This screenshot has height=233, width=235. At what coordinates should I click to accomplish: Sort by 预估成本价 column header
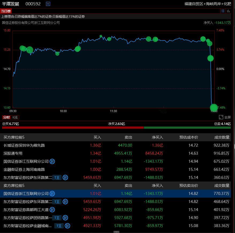tap(189, 137)
